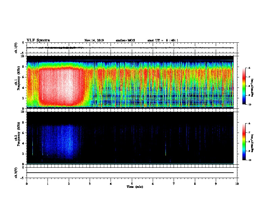Click the "Time (min)" x-axis label
This screenshot has width=267, height=206.
point(135,187)
